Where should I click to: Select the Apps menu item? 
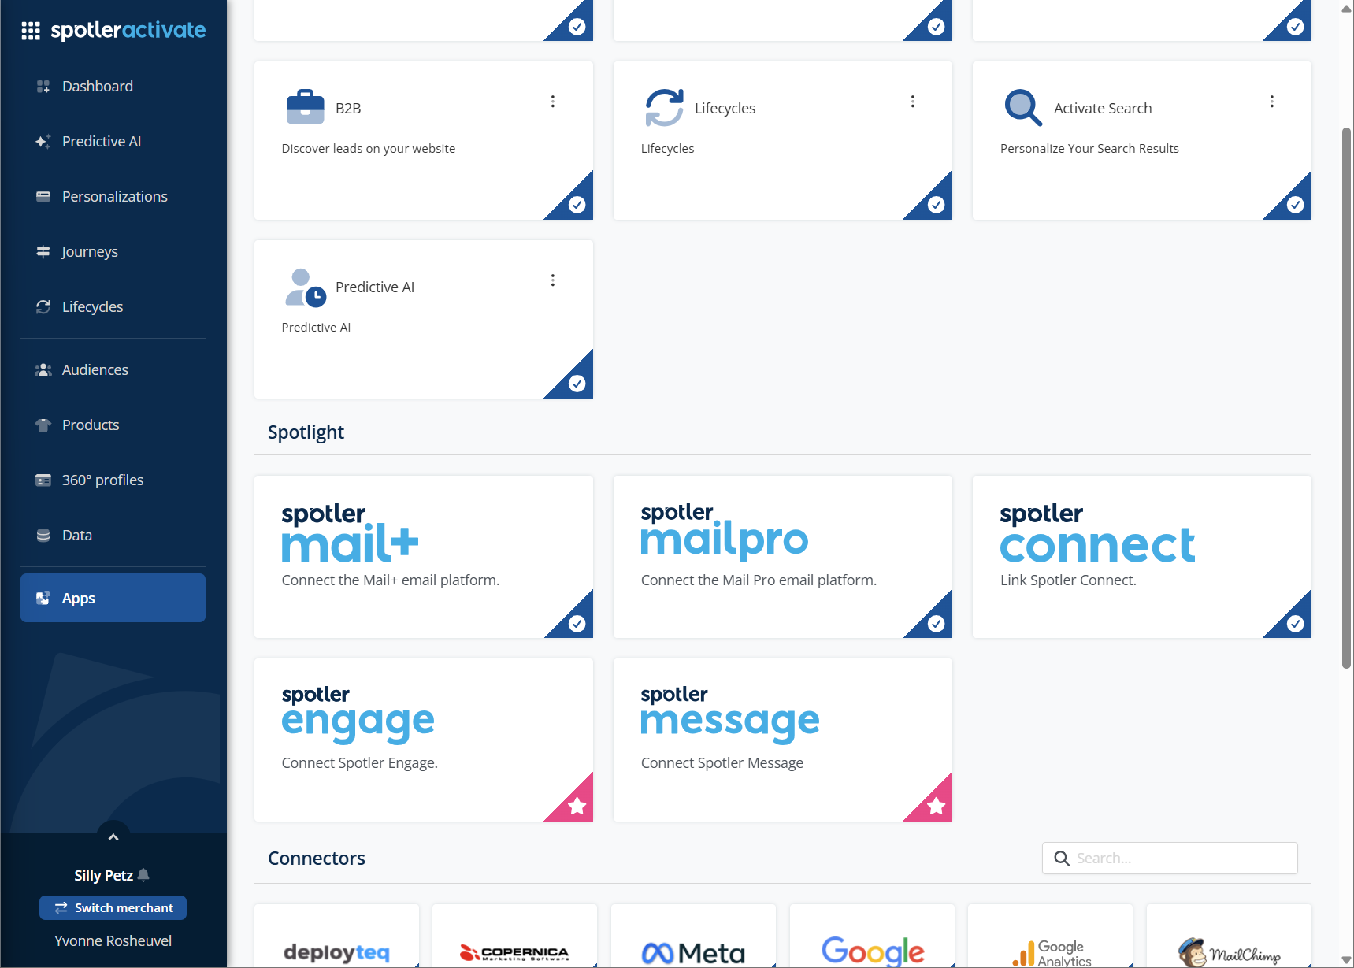click(113, 598)
